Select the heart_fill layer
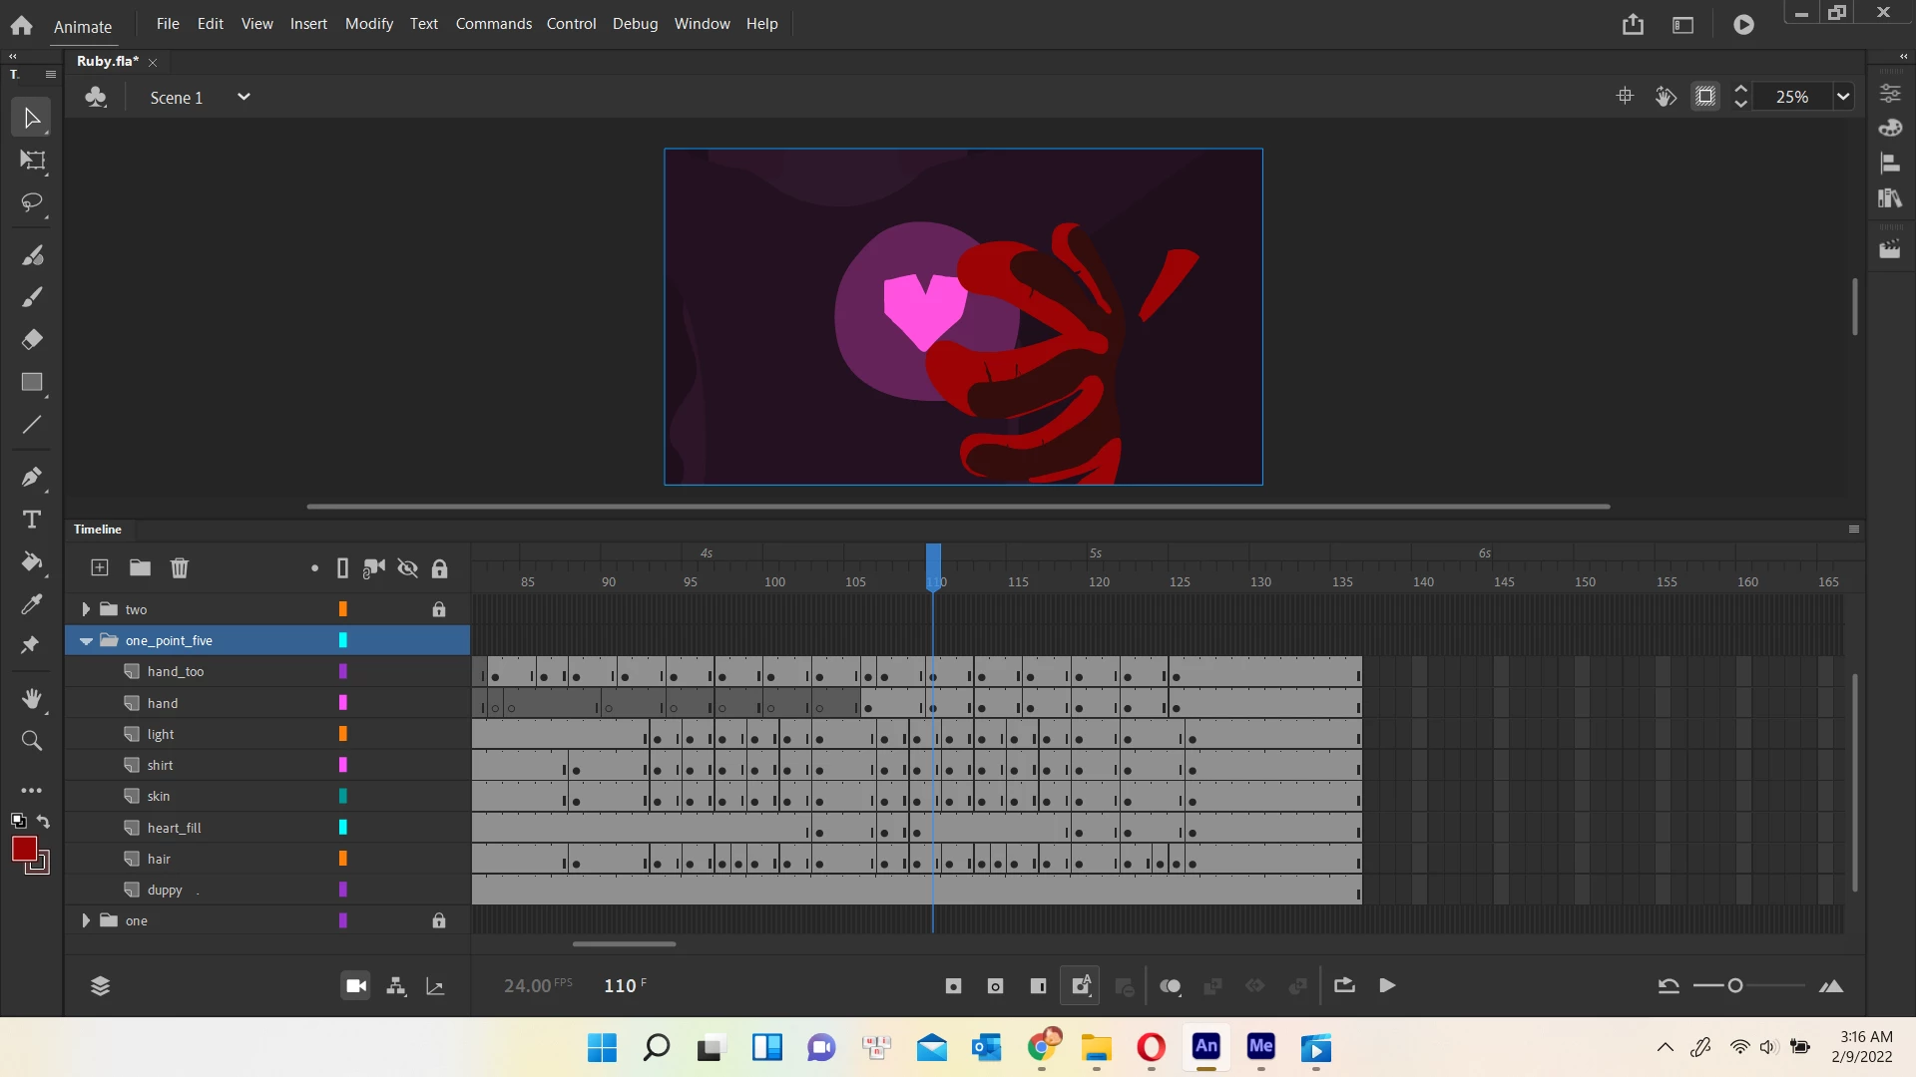Viewport: 1916px width, 1077px height. point(175,828)
